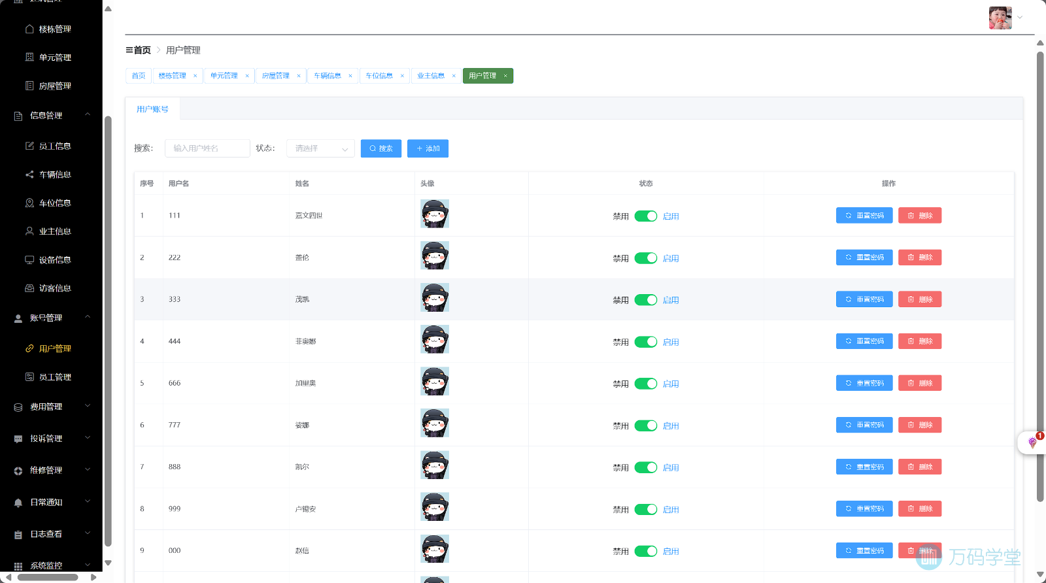The height and width of the screenshot is (583, 1046).
Task: Toggle status switch for user 666
Action: coord(646,384)
